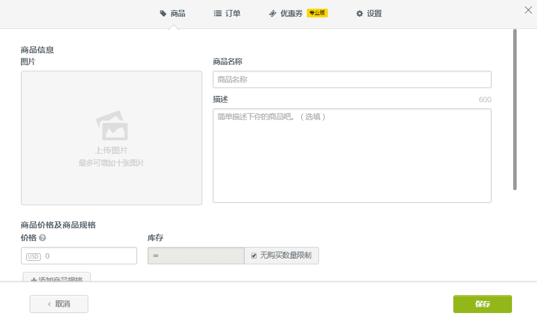This screenshot has width=537, height=320.
Task: Go to the 设置 tab
Action: tap(374, 13)
